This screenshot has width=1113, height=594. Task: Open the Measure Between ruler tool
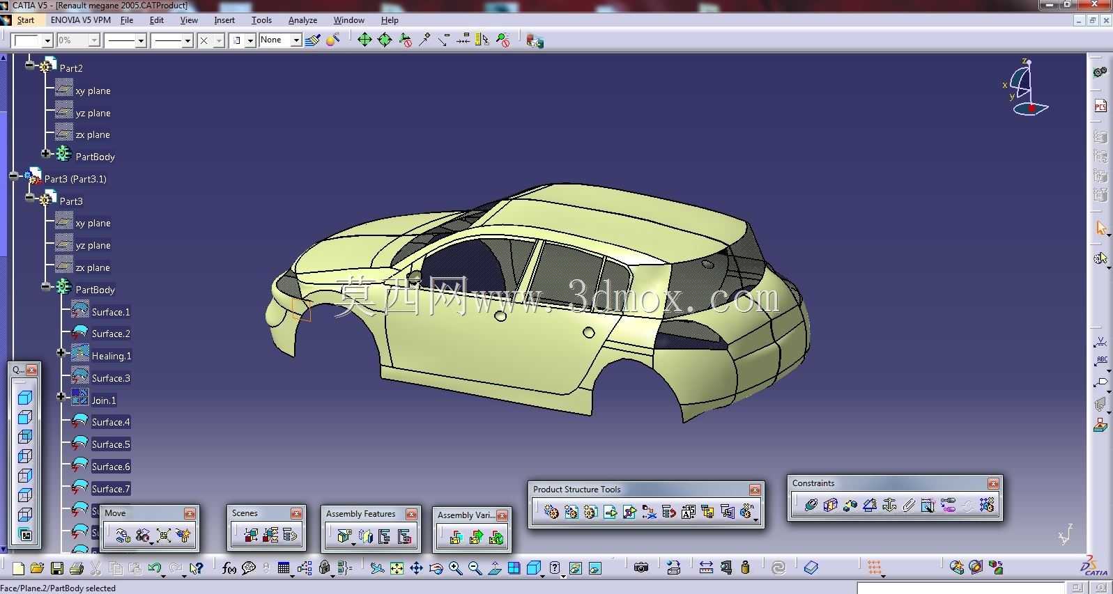point(706,568)
